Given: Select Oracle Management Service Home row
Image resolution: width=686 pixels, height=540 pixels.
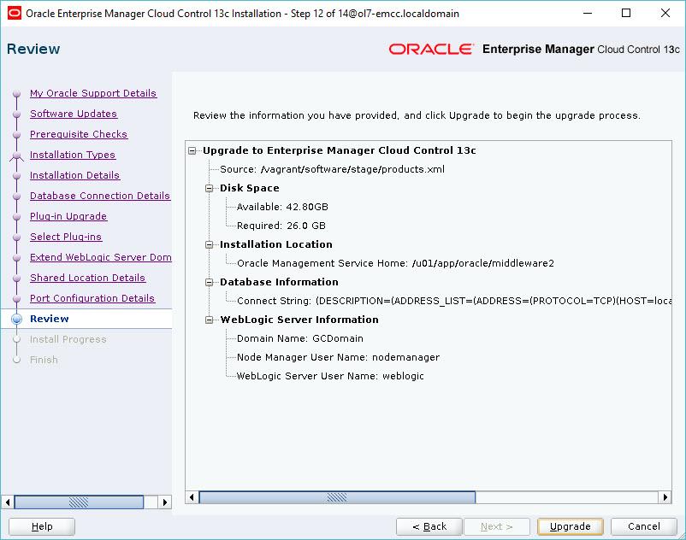Looking at the screenshot, I should coord(395,263).
